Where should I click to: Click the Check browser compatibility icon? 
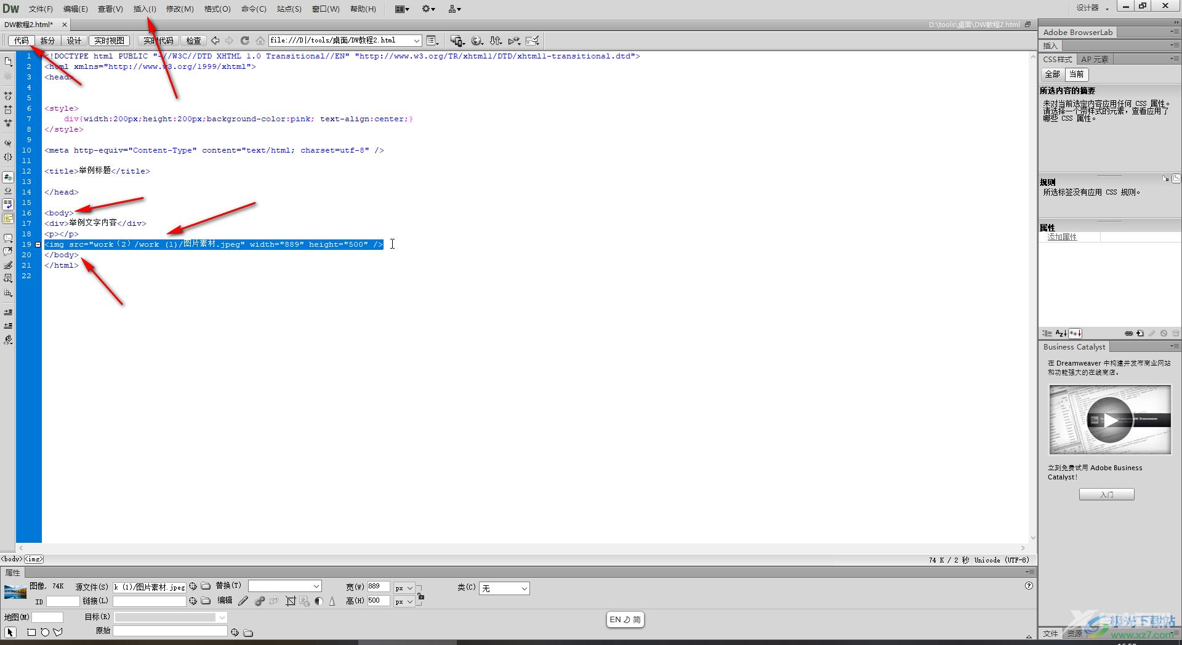coord(533,41)
